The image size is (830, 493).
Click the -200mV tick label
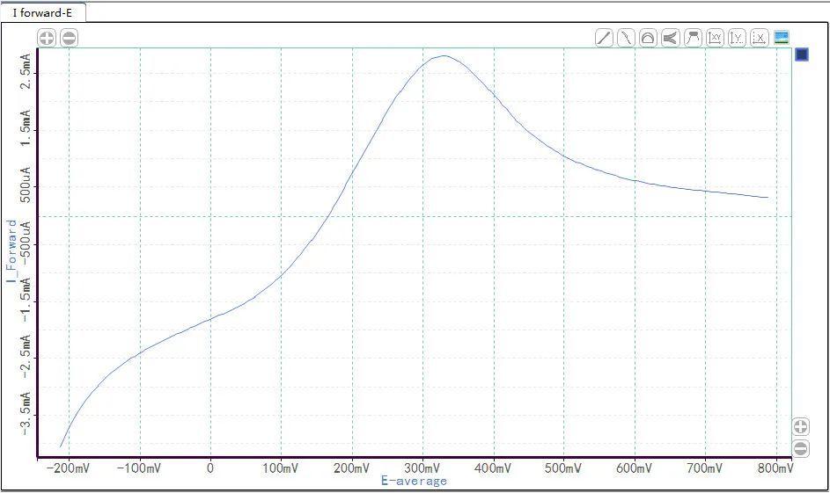point(69,468)
